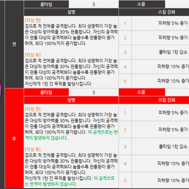189x189 pixels.
Task: Click the red '쿨타임' header cell
Action: click(x=46, y=92)
